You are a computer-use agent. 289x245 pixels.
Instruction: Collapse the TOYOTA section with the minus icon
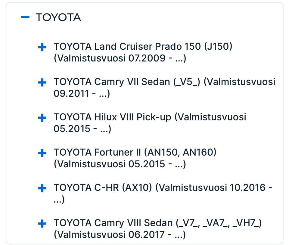pos(25,17)
